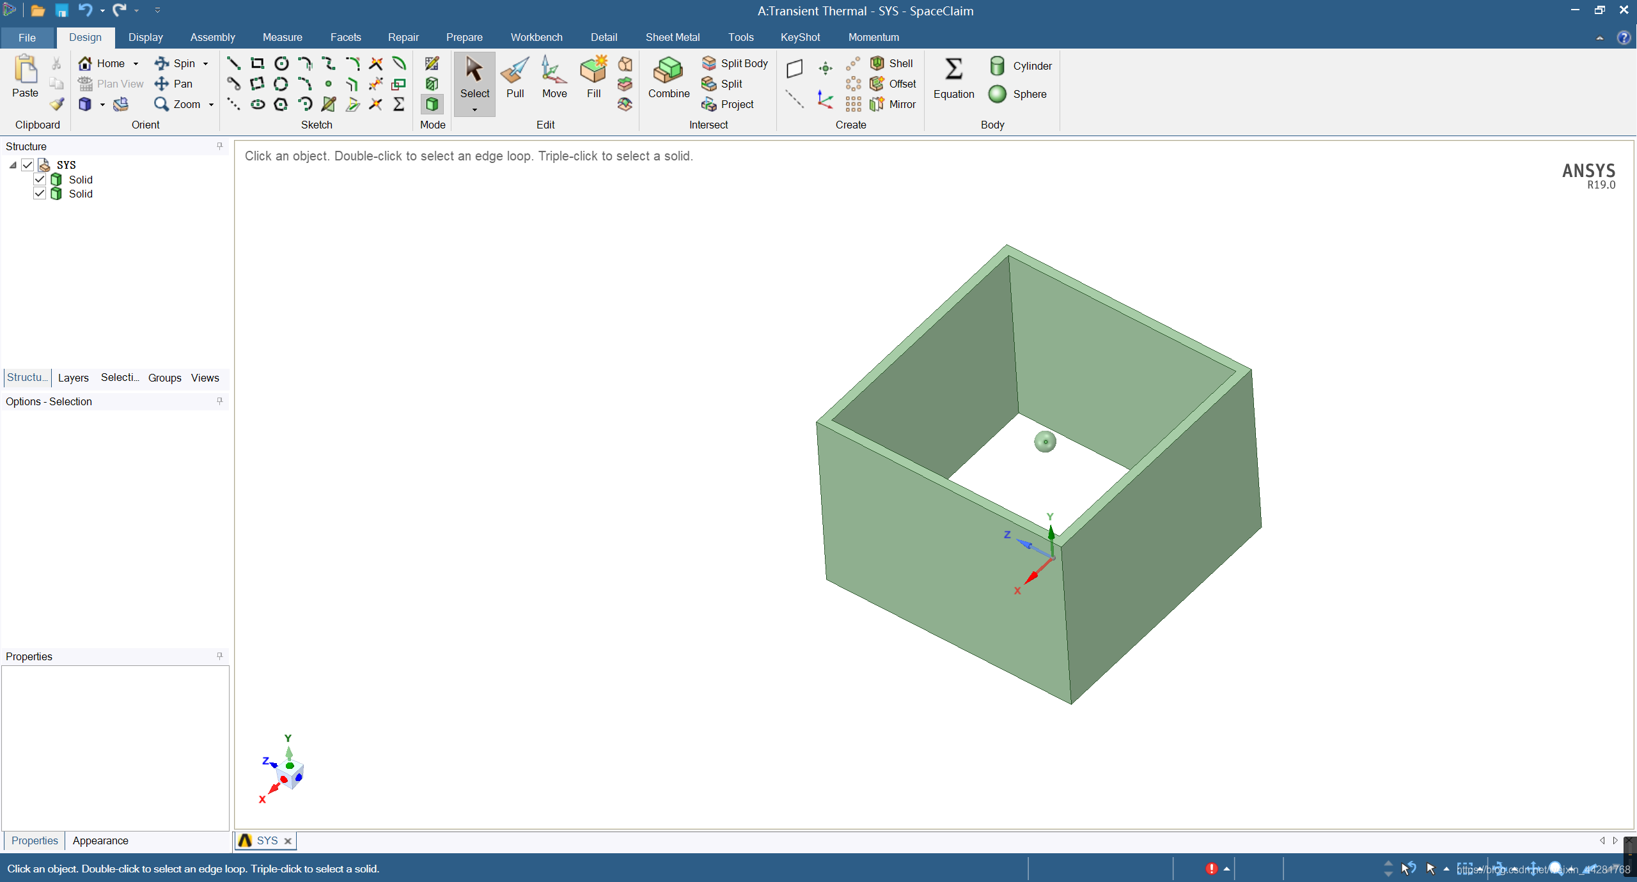
Task: Open the Appearance tab
Action: point(100,840)
